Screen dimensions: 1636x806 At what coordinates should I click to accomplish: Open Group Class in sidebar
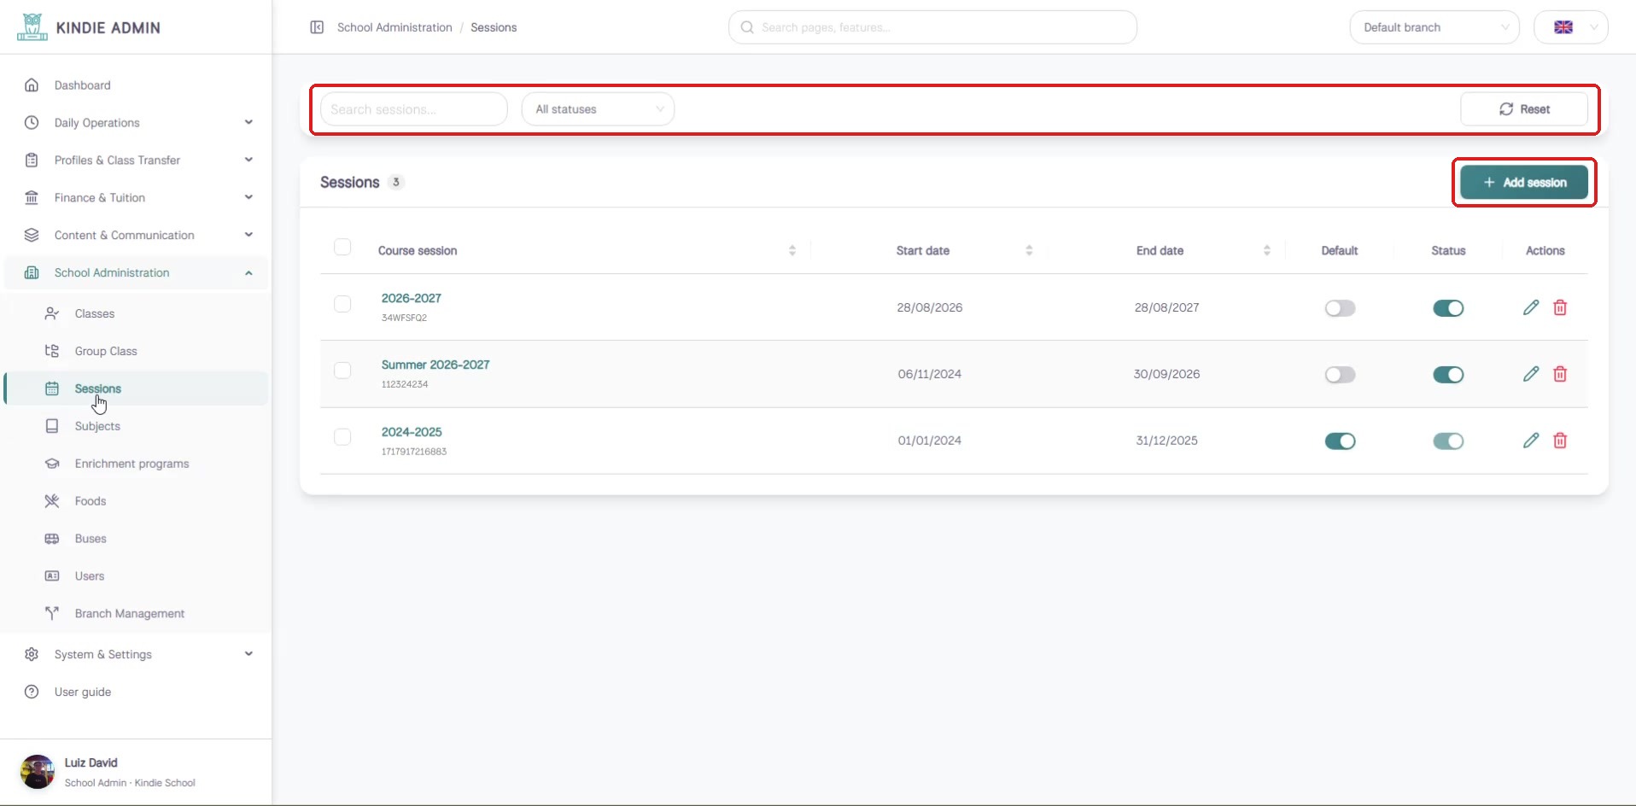click(x=137, y=352)
